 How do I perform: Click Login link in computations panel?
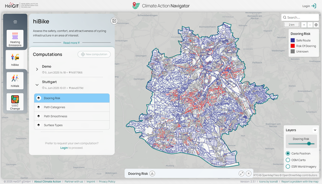coord(64,148)
